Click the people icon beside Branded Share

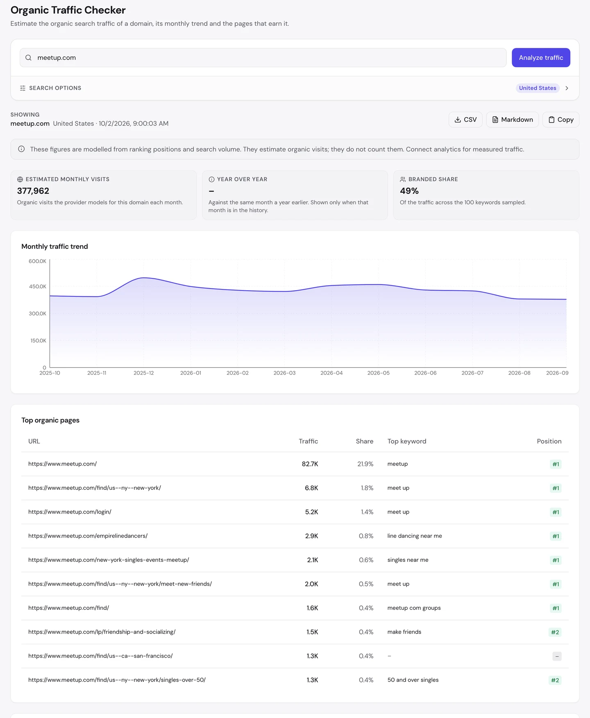pyautogui.click(x=403, y=179)
